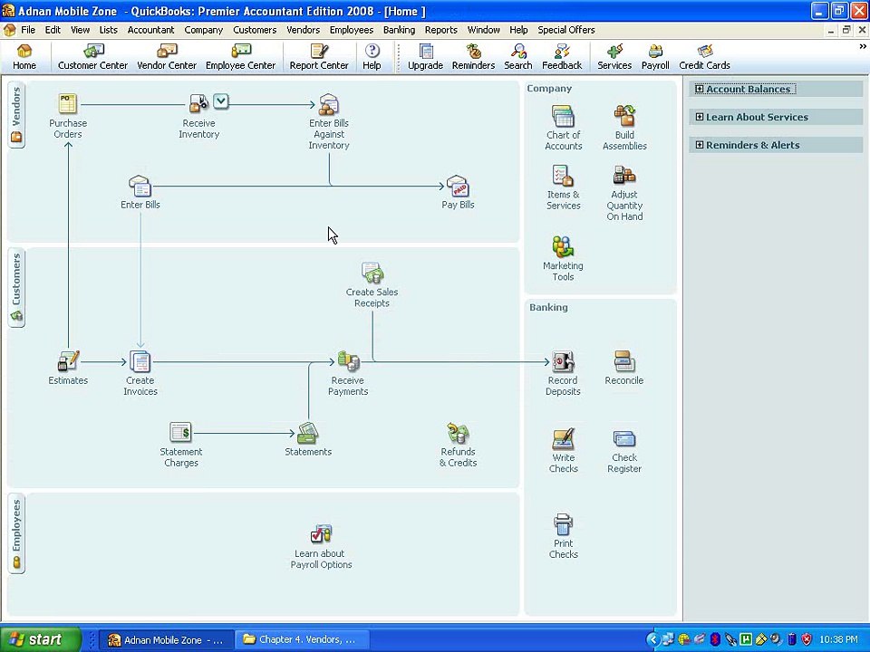Open the Report Center
Image resolution: width=870 pixels, height=652 pixels.
point(318,57)
